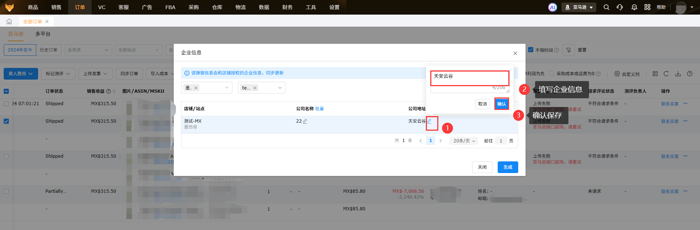Check the Partially... order row checkbox
The width and height of the screenshot is (700, 230).
[x=6, y=191]
